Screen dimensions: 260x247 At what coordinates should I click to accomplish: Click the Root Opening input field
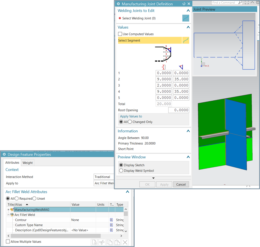click(x=179, y=110)
